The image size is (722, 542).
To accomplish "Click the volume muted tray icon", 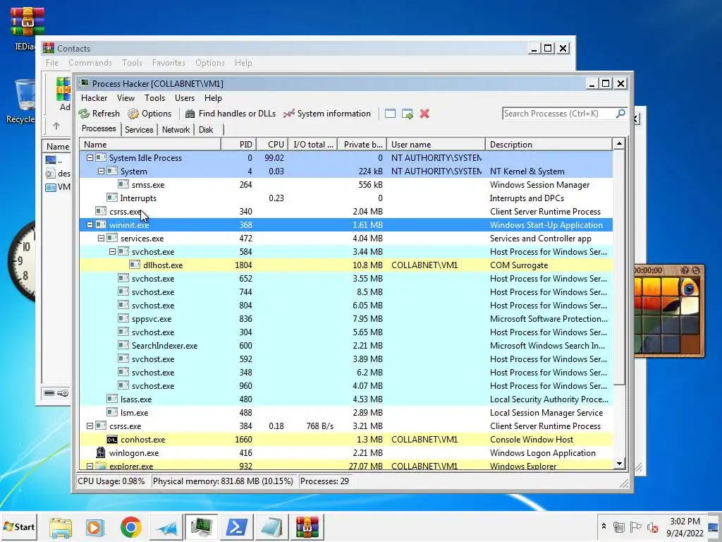I will [652, 526].
